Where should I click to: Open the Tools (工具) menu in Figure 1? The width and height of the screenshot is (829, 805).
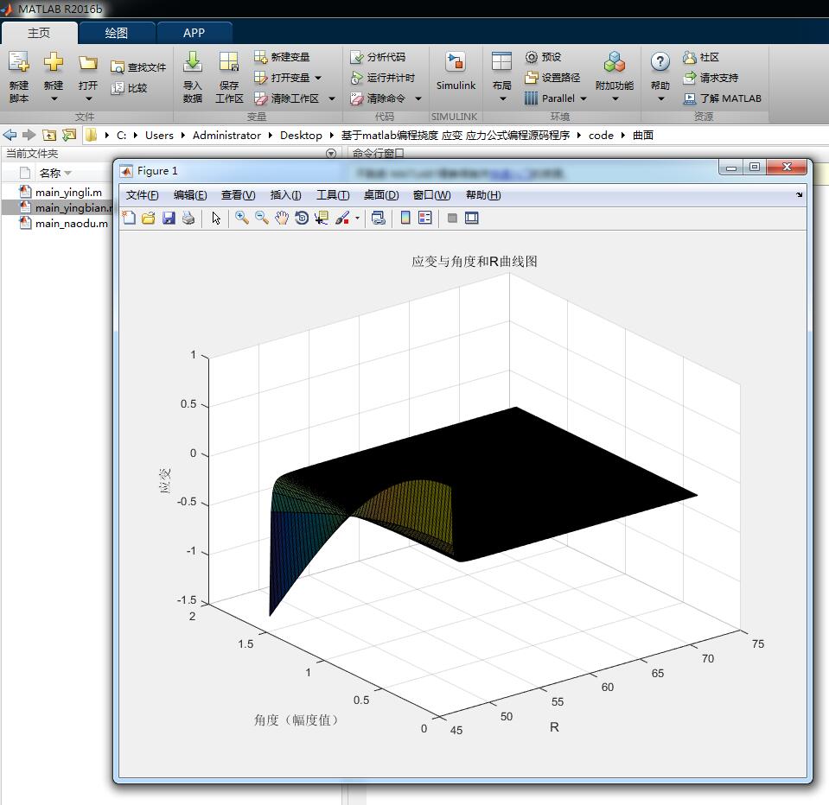coord(333,195)
